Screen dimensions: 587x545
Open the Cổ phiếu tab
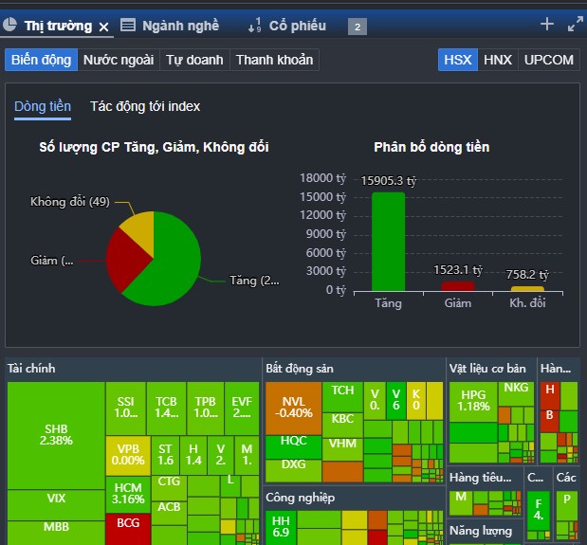click(297, 26)
